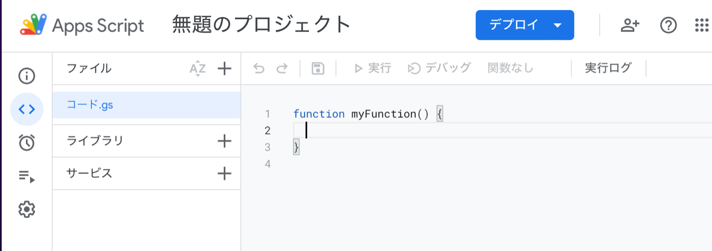Open the help question mark icon

coord(668,25)
